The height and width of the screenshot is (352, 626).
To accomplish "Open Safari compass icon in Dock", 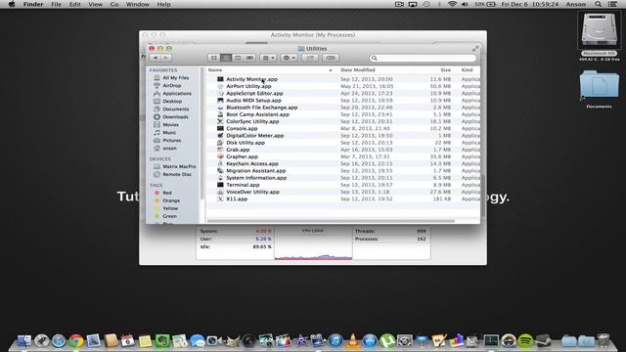I will pyautogui.click(x=59, y=341).
